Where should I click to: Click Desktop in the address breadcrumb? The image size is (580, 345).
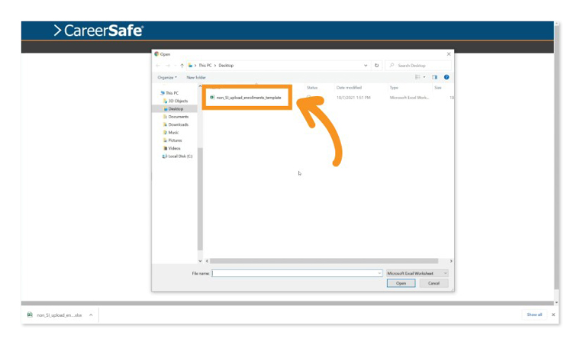226,66
